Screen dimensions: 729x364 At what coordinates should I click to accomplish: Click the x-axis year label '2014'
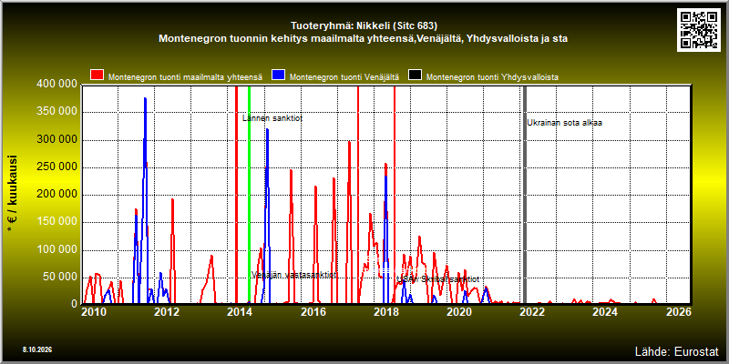click(240, 312)
